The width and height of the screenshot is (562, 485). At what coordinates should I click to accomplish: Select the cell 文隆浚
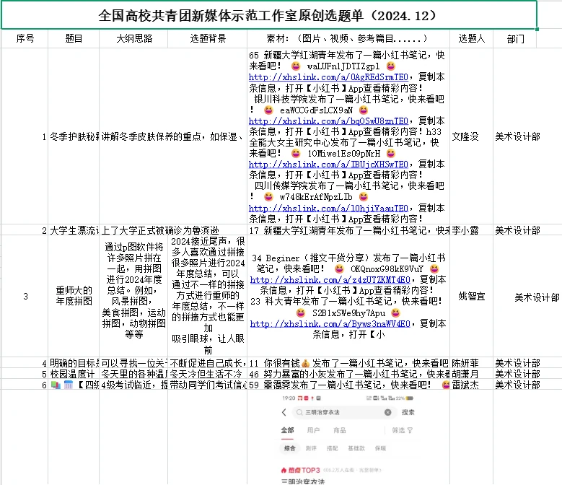coord(471,136)
